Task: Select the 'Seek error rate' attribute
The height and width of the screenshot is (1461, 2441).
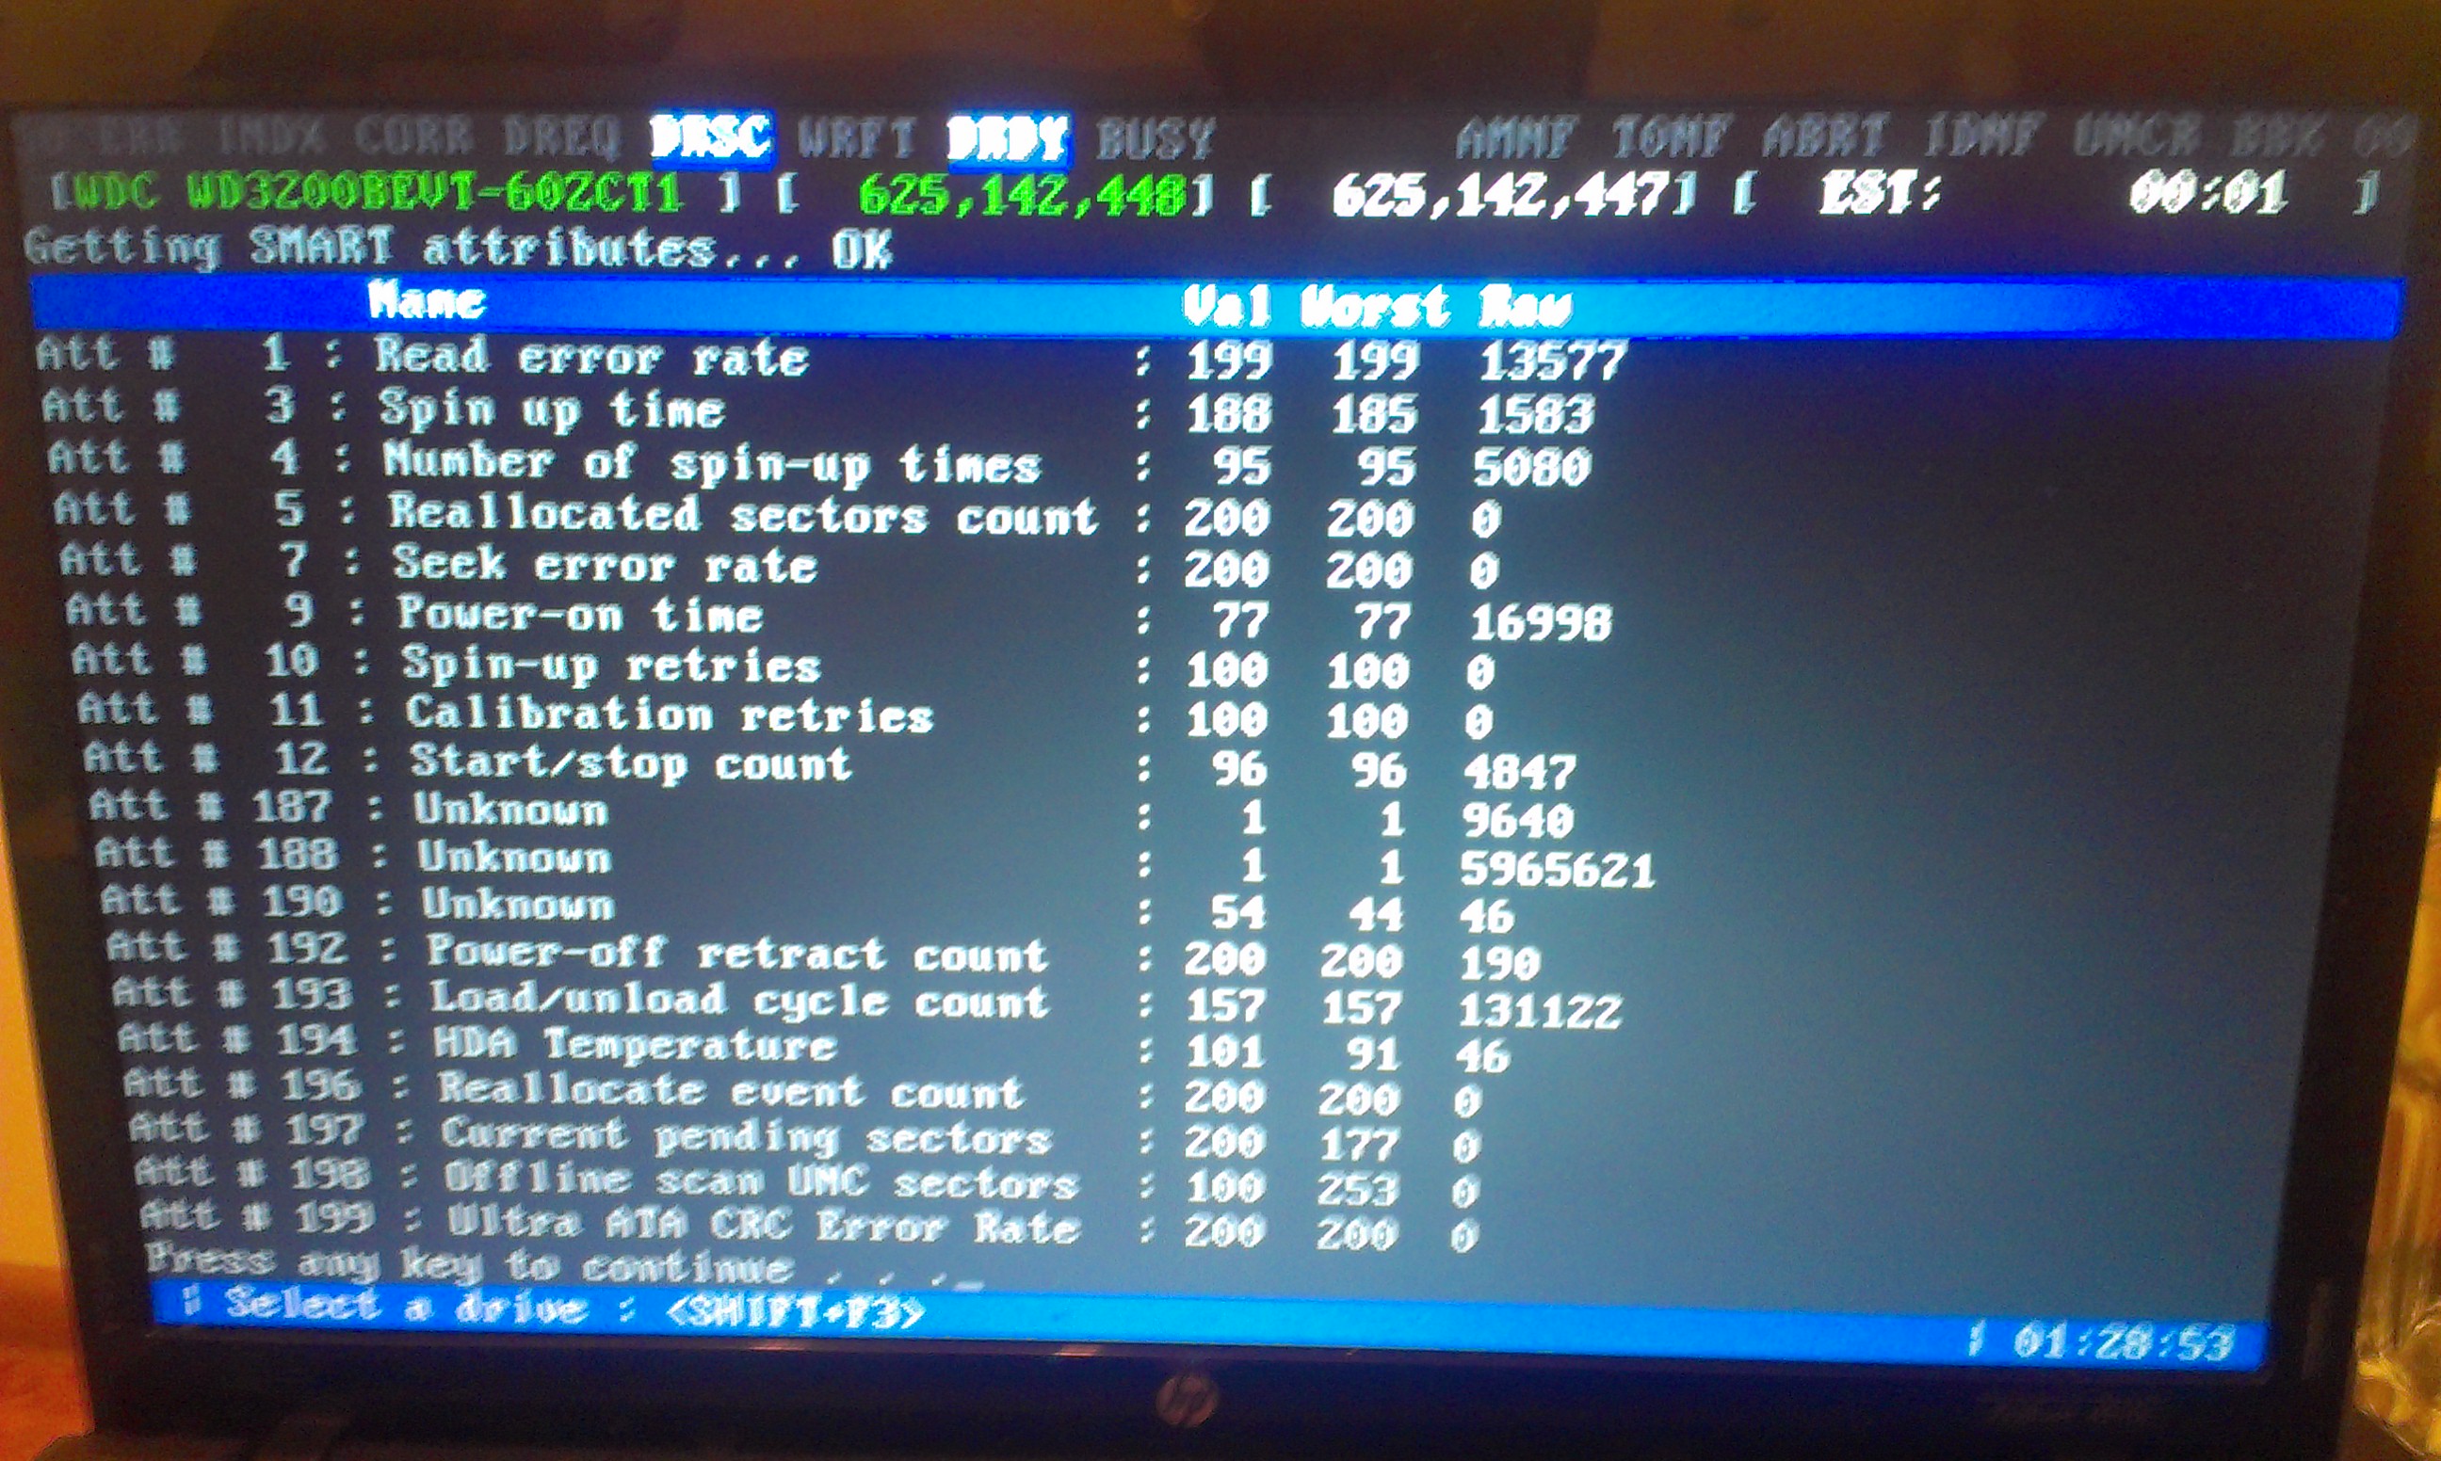Action: [x=606, y=564]
